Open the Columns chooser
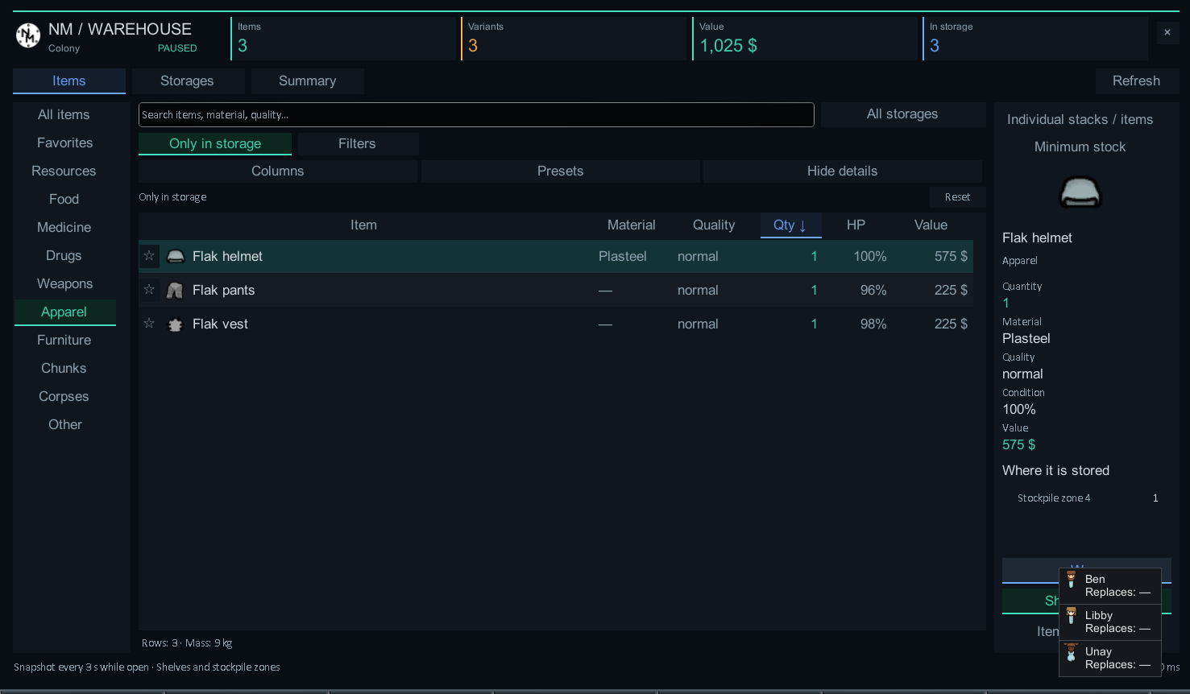Screen dimensions: 1190x694 pos(278,171)
